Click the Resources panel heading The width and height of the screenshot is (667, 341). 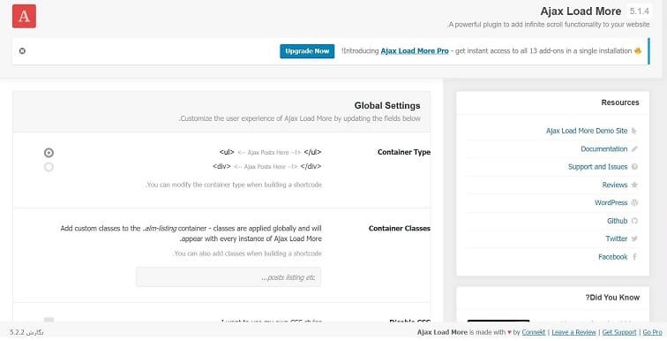pos(619,102)
